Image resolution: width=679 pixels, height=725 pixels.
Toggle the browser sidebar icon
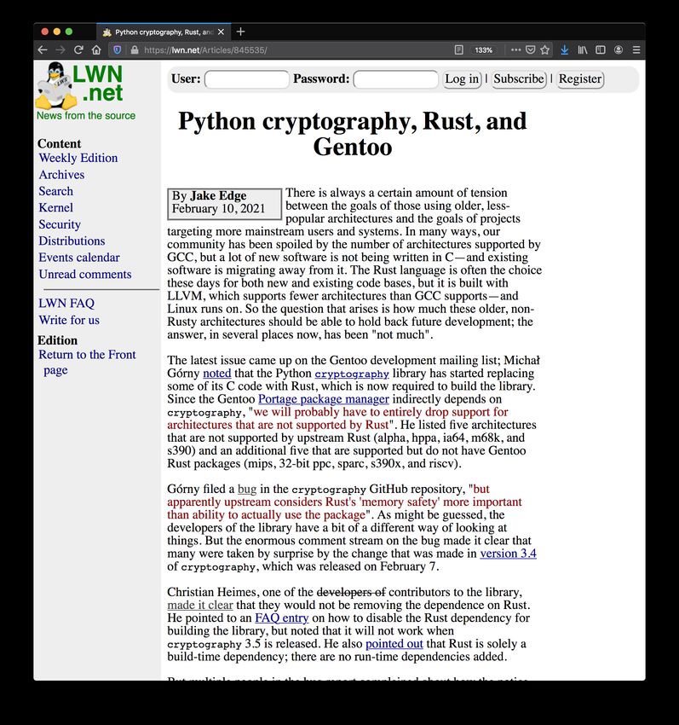(601, 50)
